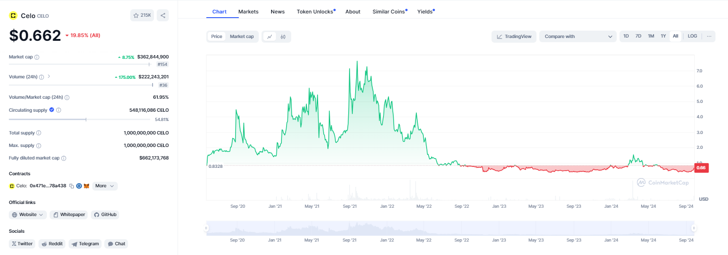This screenshot has height=255, width=728.
Task: Click the $362,844,900 market cap value
Action: click(x=153, y=57)
